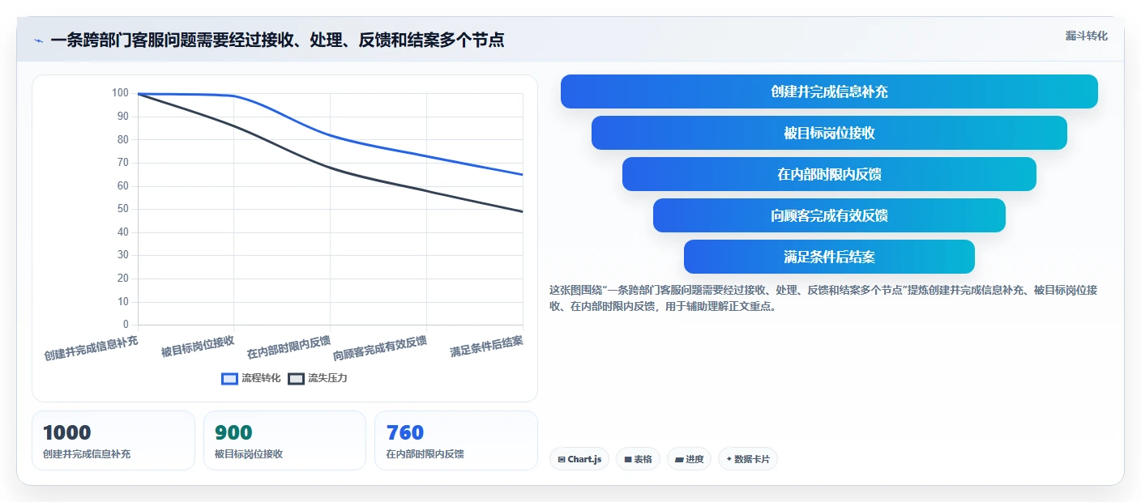Viewport: 1141px width, 502px height.
Task: Click the x-axis label 向顾客完成有效反馈
Action: [x=380, y=348]
